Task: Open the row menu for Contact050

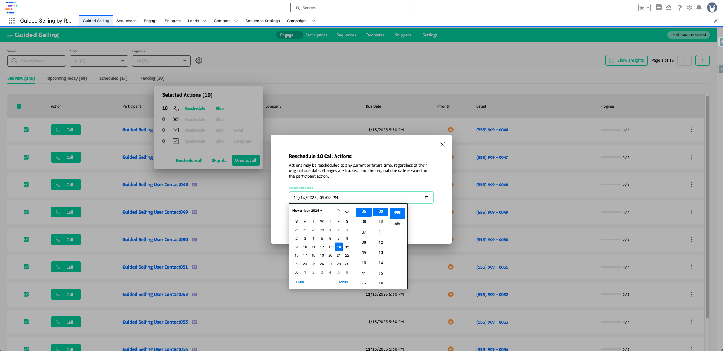Action: tap(692, 240)
